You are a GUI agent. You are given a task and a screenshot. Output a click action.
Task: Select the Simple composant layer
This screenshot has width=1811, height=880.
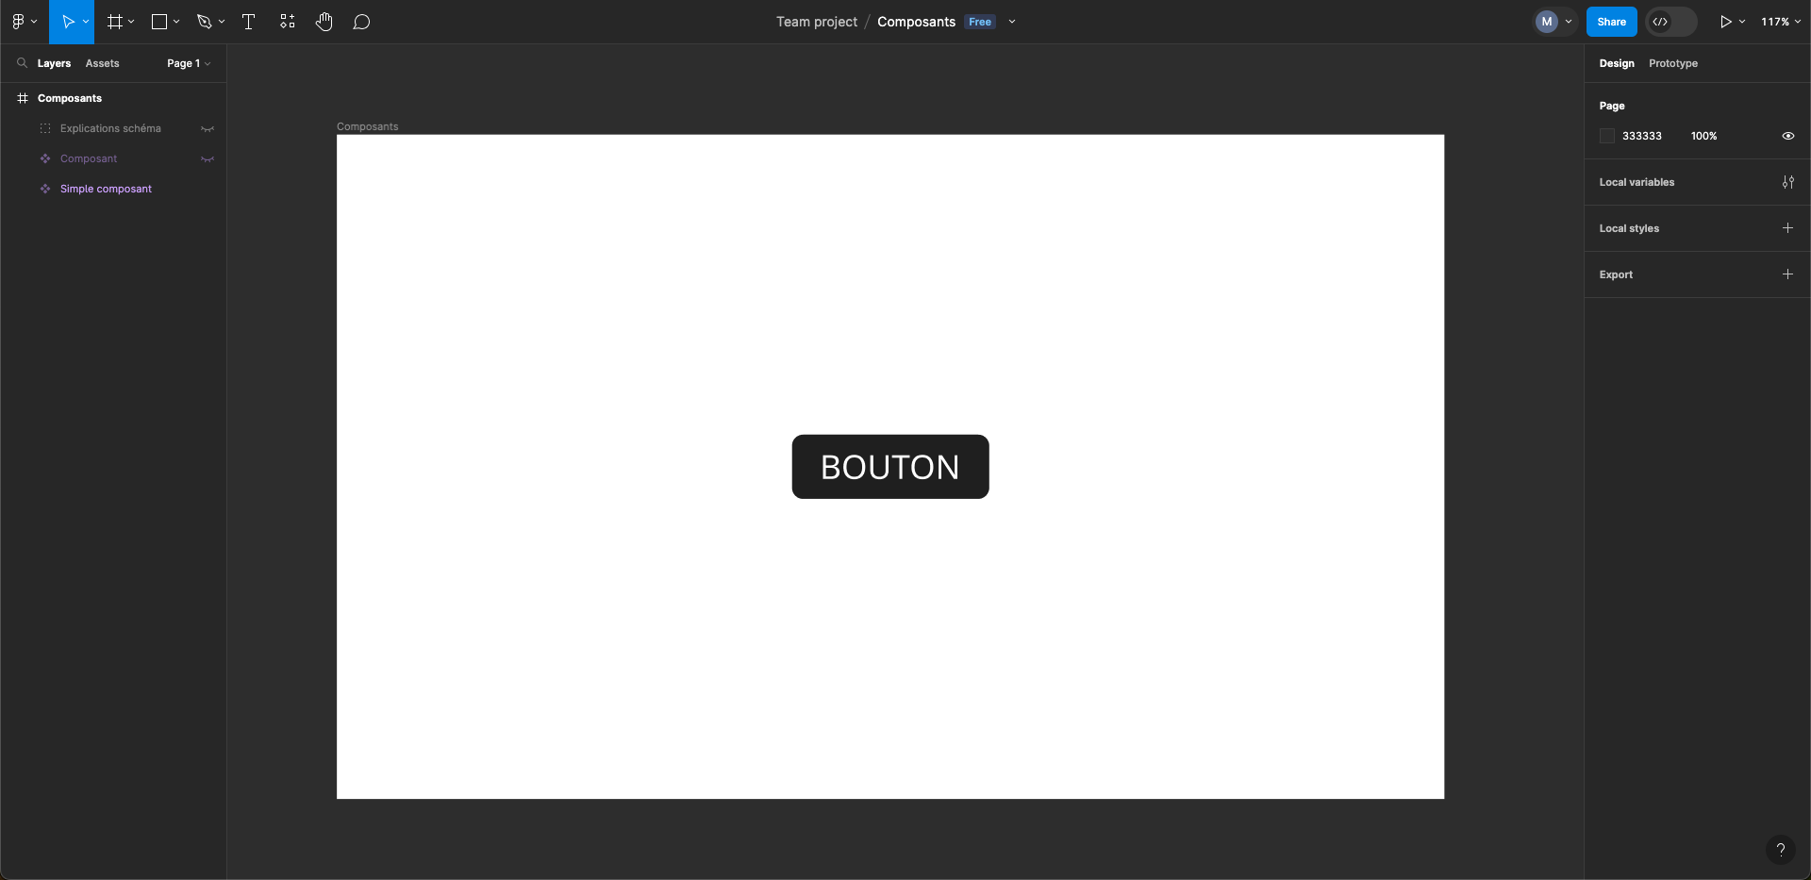pyautogui.click(x=105, y=189)
